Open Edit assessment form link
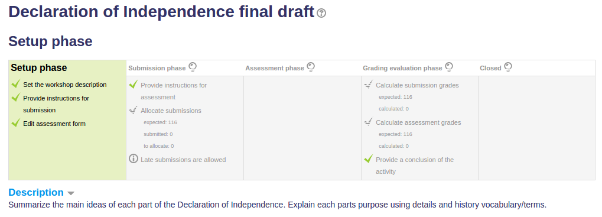This screenshot has width=602, height=217. coord(54,124)
